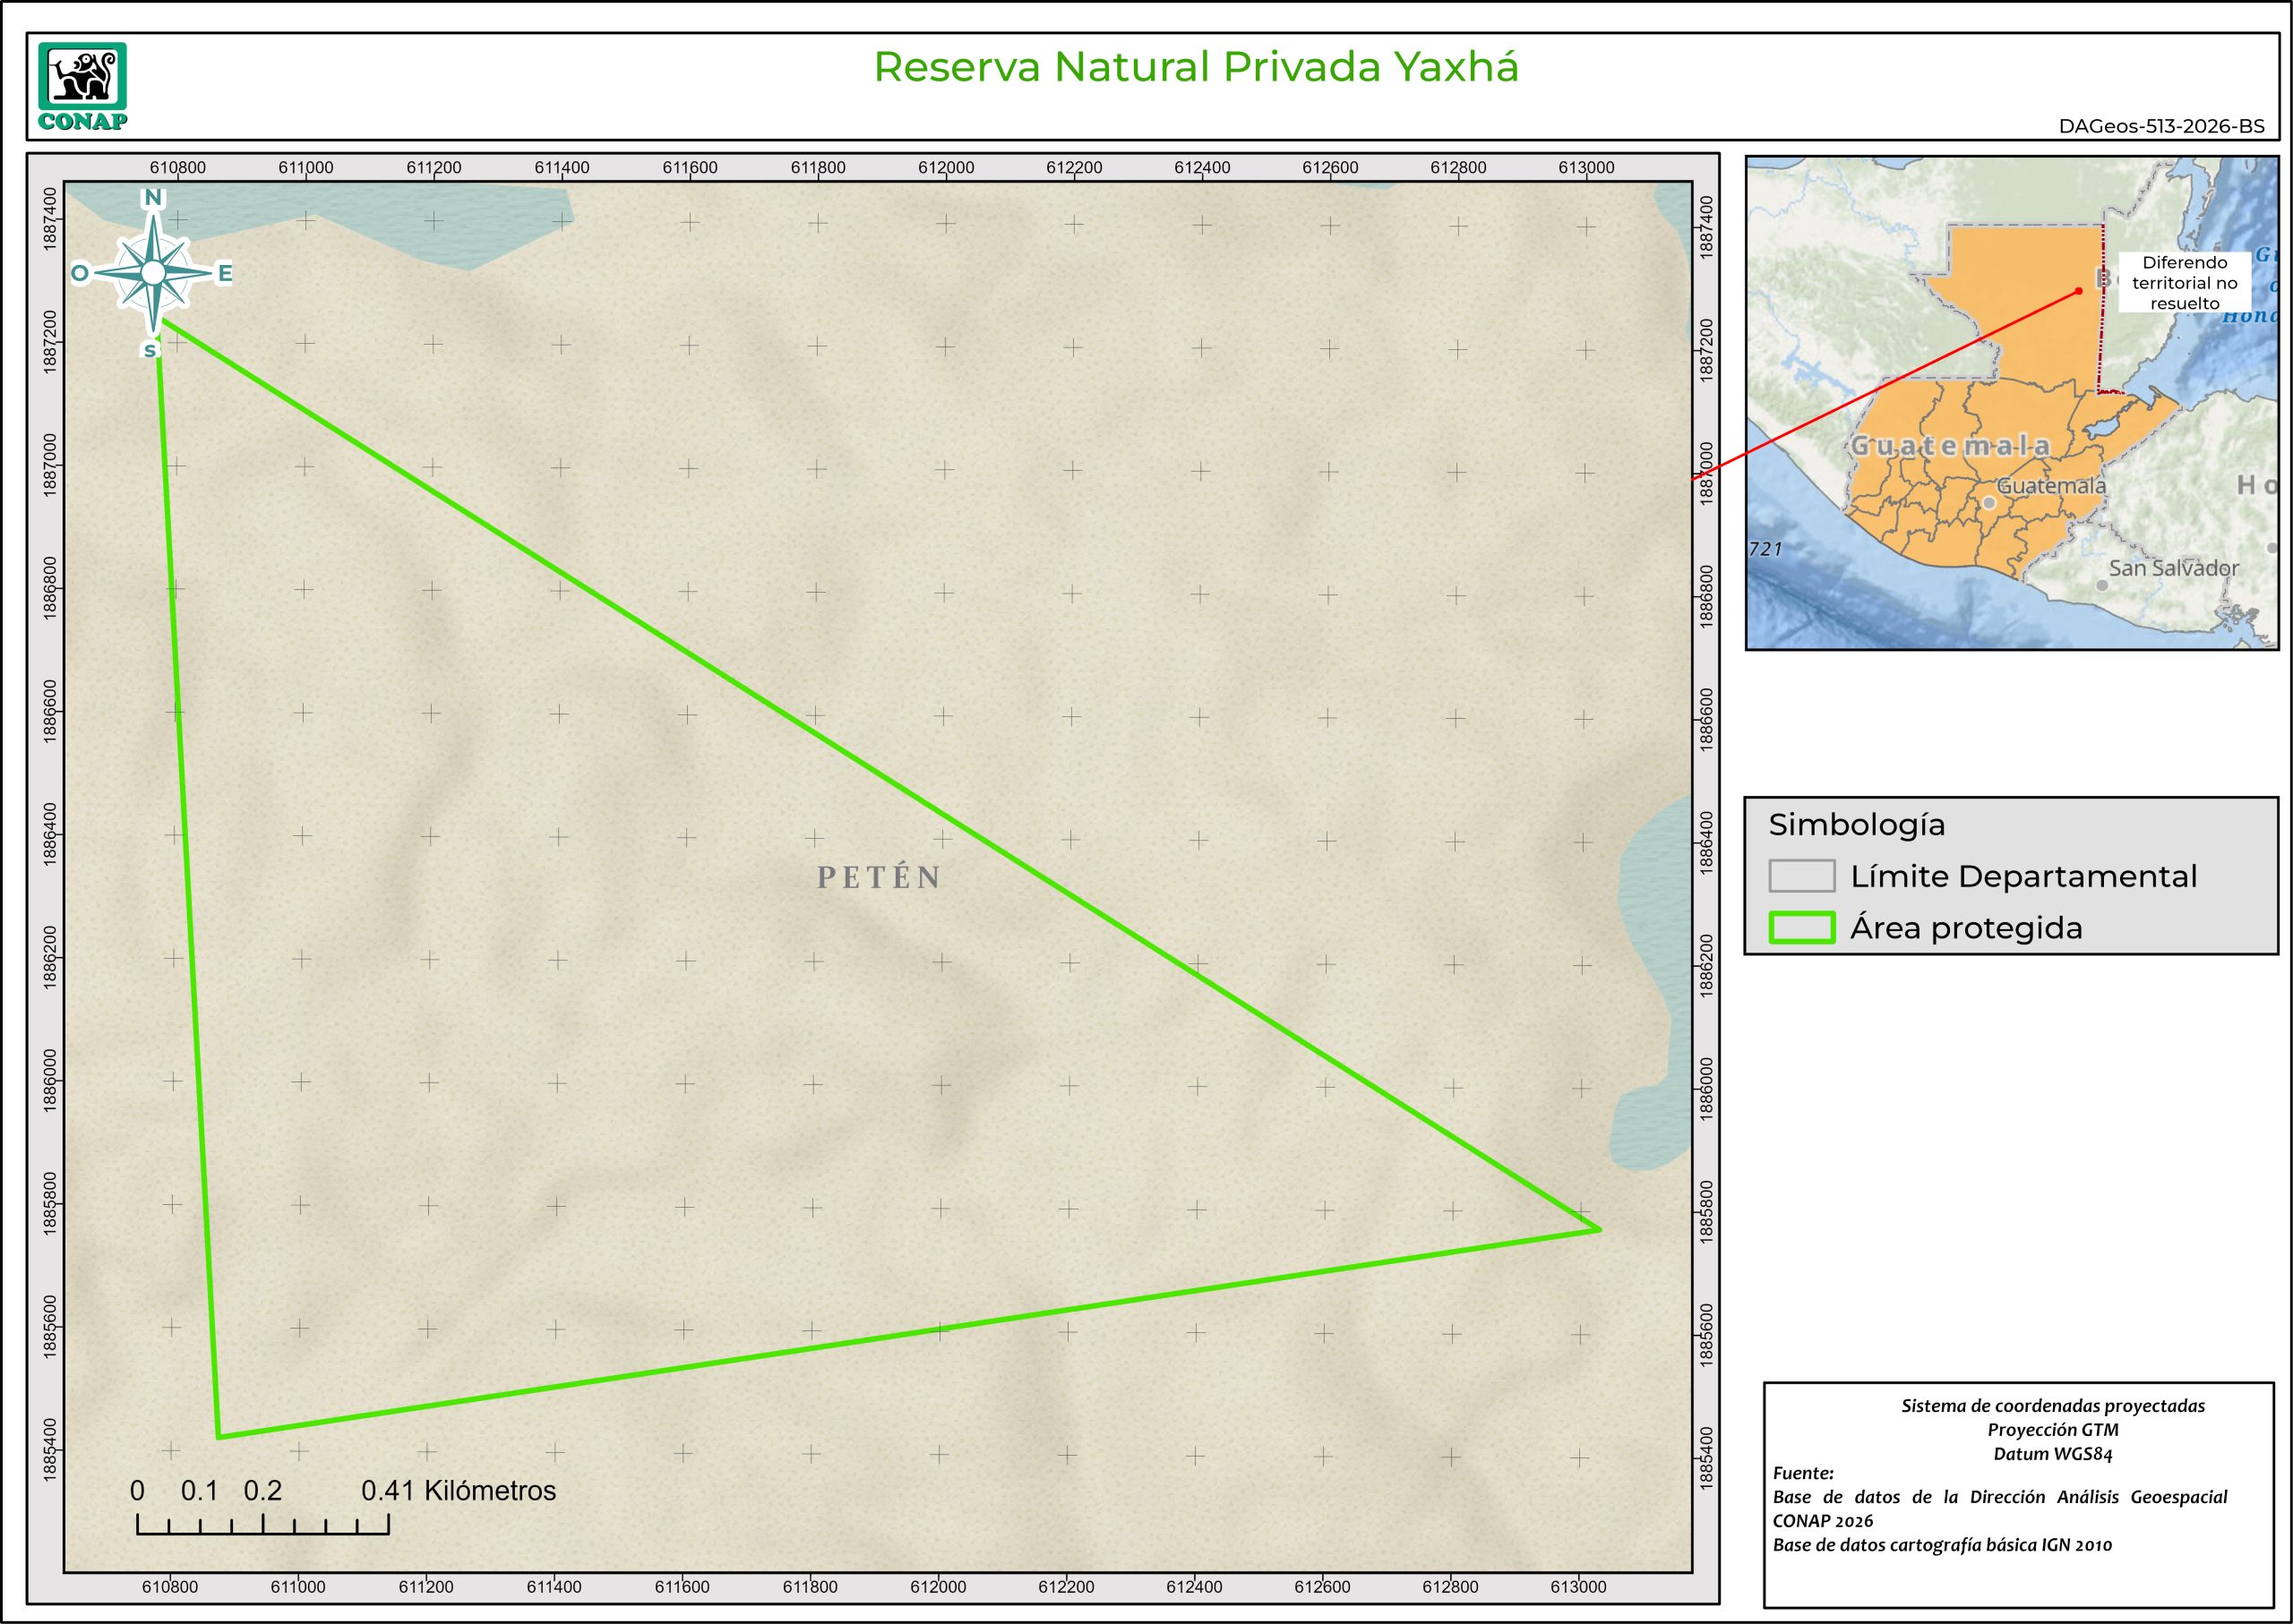2293x1624 pixels.
Task: Click the document code DAGeos-513-2026-BS
Action: point(2161,127)
